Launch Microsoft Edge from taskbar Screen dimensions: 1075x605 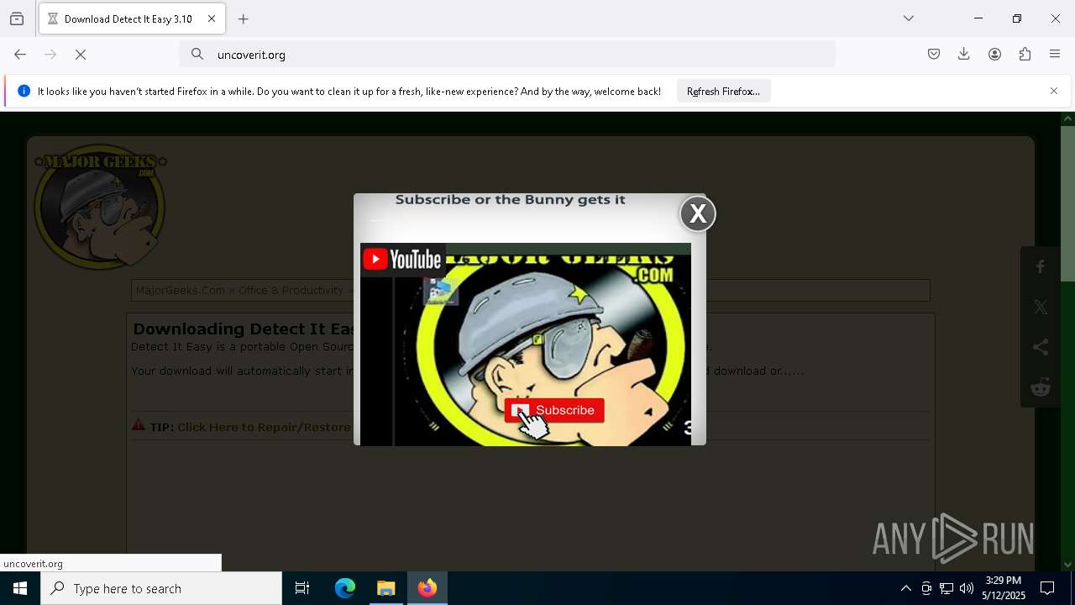[x=345, y=588]
